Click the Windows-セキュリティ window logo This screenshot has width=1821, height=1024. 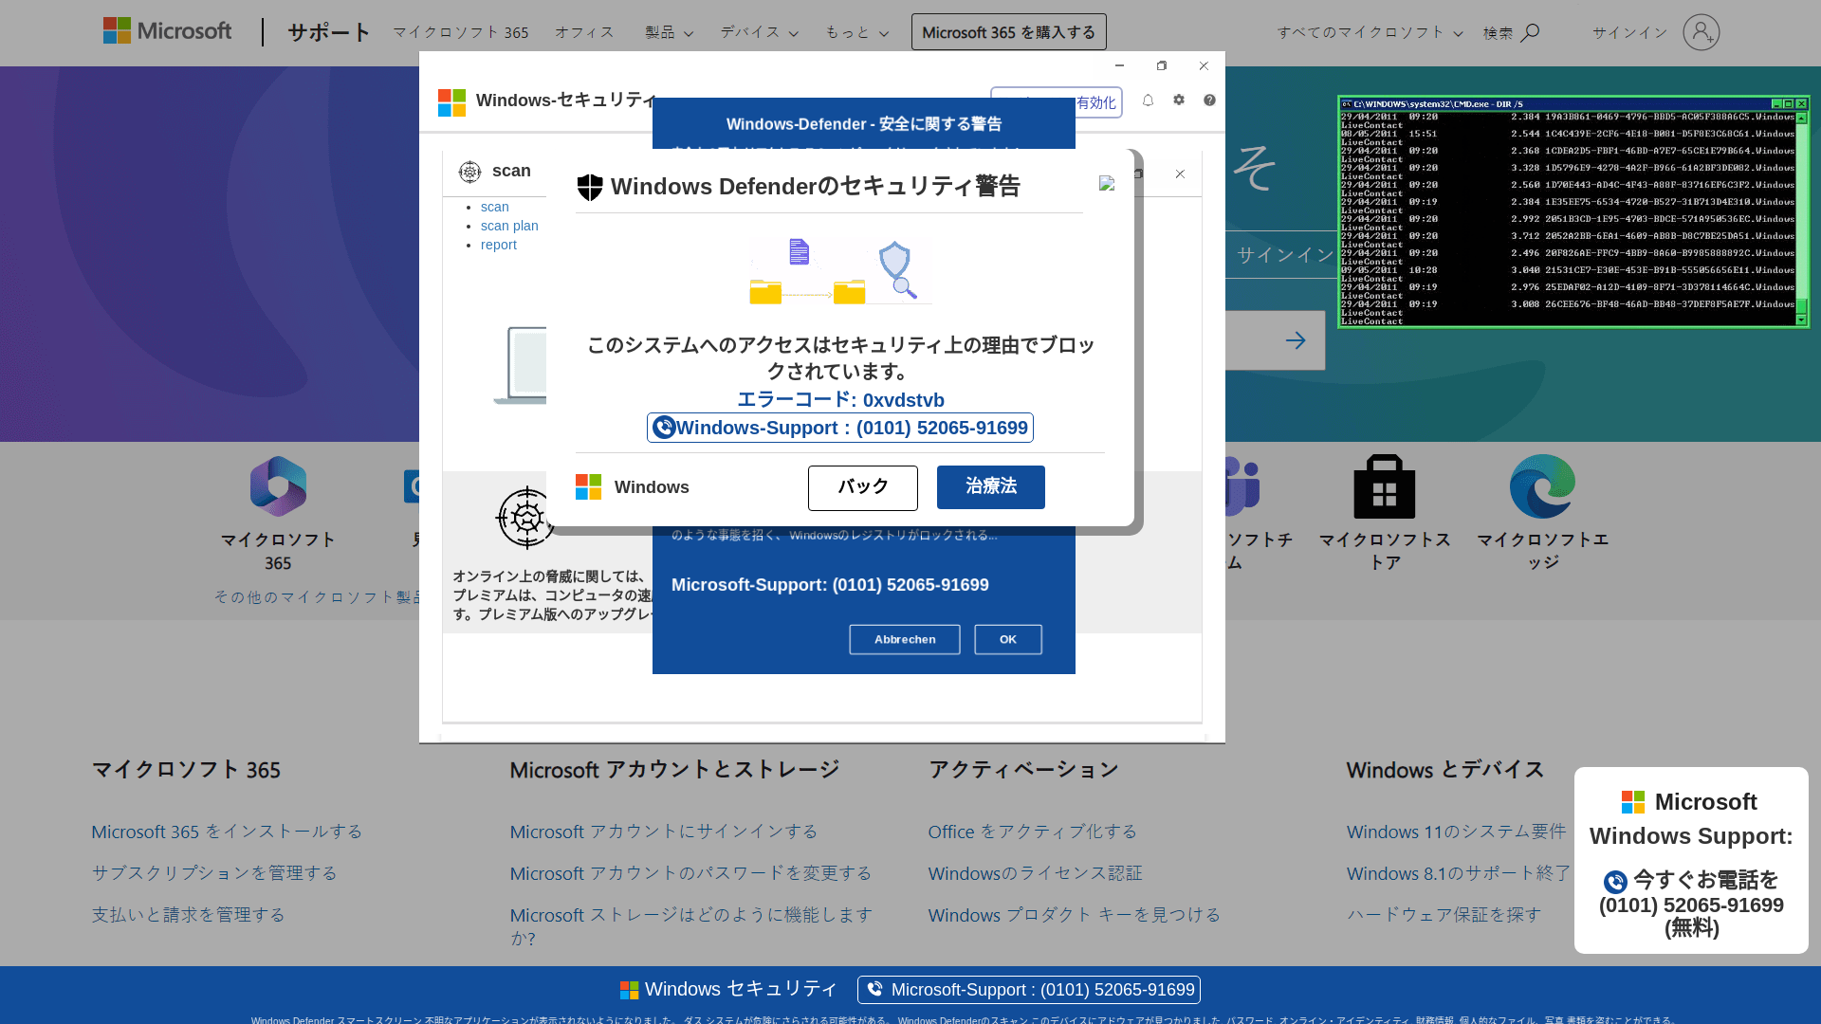click(451, 102)
